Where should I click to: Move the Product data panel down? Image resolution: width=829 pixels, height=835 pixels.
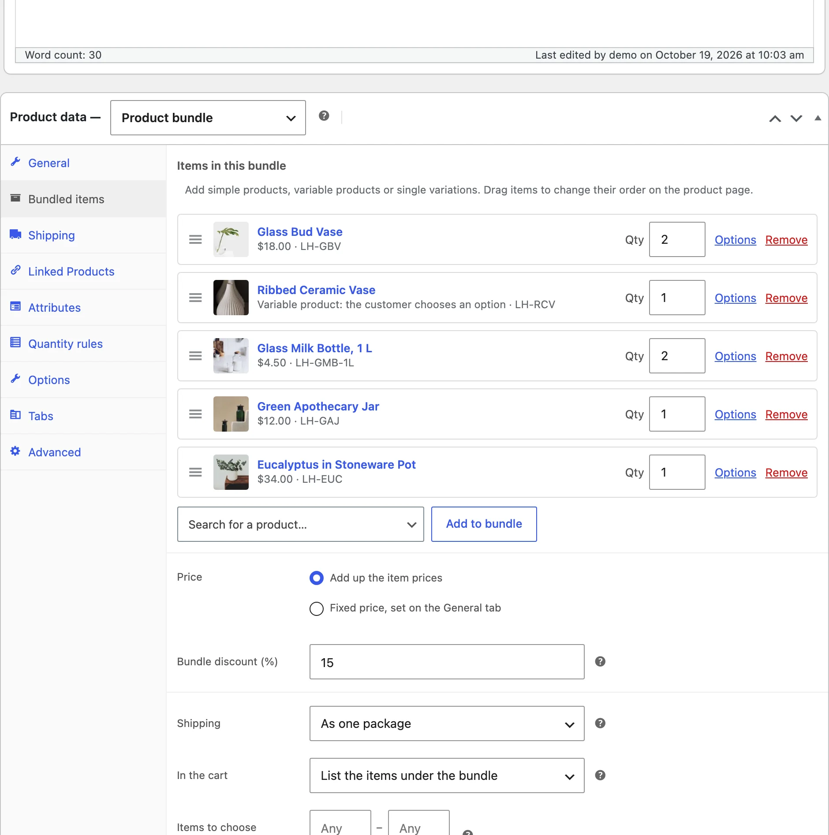[796, 118]
